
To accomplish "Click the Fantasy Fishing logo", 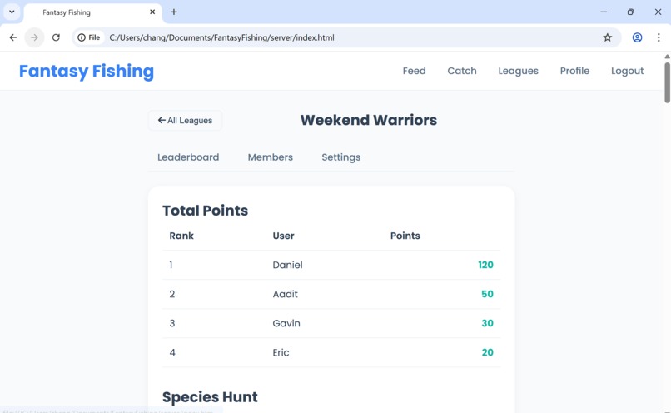I will click(x=87, y=71).
